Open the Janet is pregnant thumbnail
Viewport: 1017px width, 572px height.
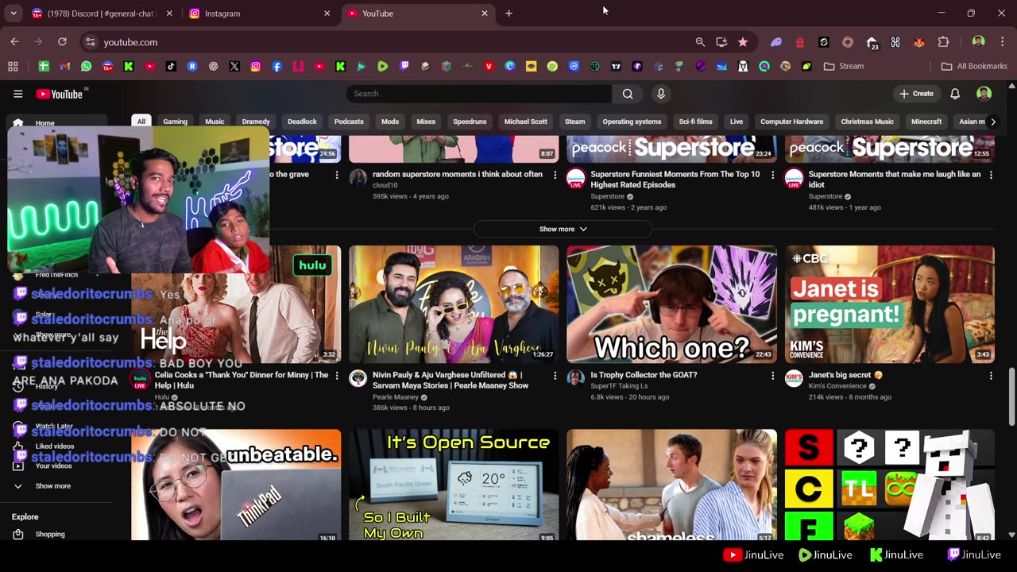point(889,304)
